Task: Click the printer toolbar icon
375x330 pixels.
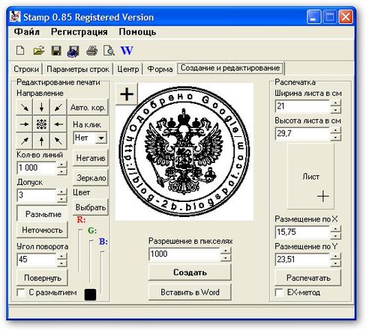Action: coord(91,51)
